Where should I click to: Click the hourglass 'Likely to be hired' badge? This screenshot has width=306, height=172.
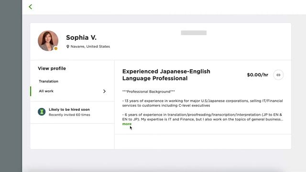click(42, 112)
